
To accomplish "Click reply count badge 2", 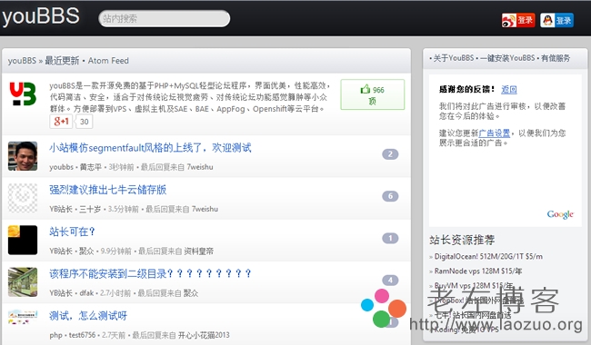I will click(390, 153).
